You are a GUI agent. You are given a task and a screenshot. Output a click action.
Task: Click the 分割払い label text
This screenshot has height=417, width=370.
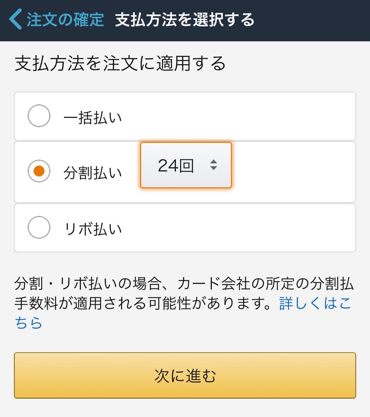click(93, 173)
